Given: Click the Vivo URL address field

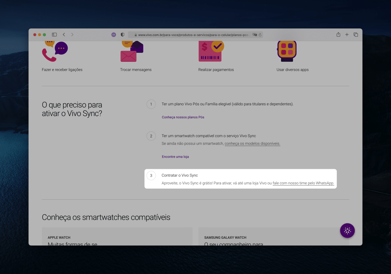Looking at the screenshot, I should point(193,35).
